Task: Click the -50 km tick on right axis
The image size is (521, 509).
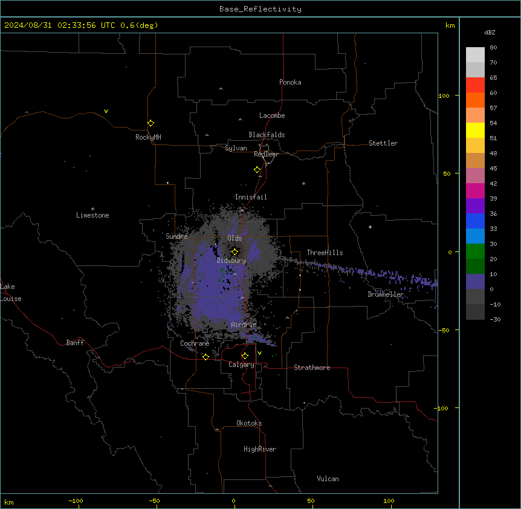Action: tap(444, 330)
